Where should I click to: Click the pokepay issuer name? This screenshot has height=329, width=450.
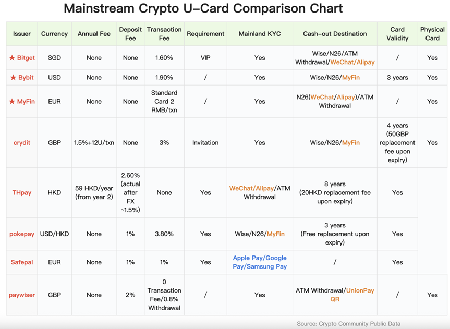22,234
